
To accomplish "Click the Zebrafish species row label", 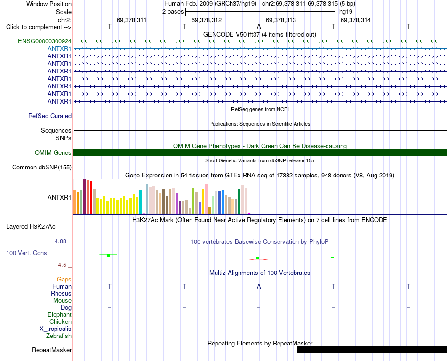I will (x=59, y=336).
